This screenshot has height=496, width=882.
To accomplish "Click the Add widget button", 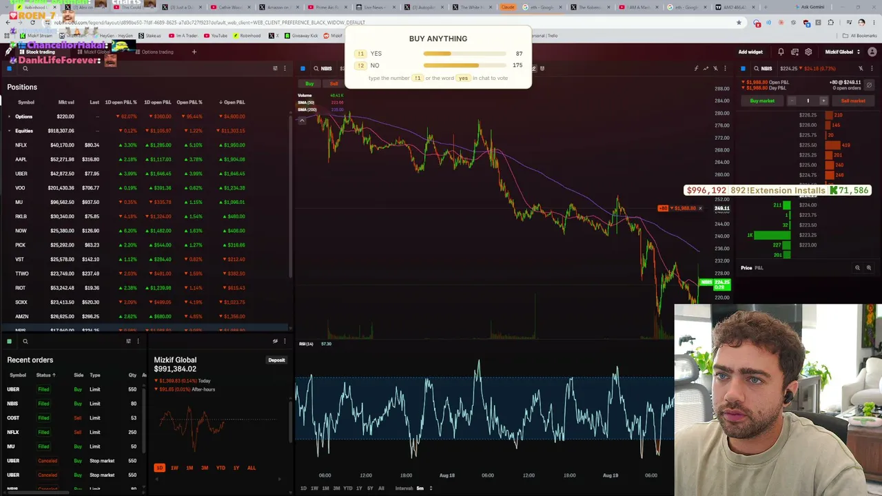I will (750, 52).
